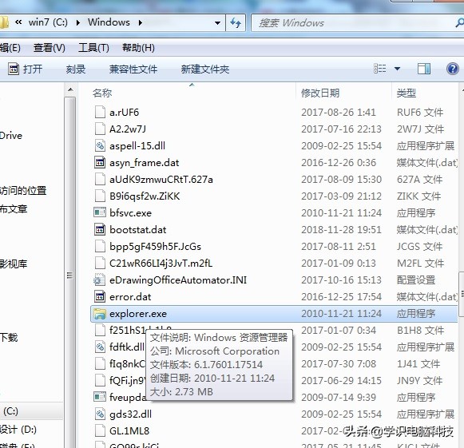Select the fveupdate application icon

[100, 397]
